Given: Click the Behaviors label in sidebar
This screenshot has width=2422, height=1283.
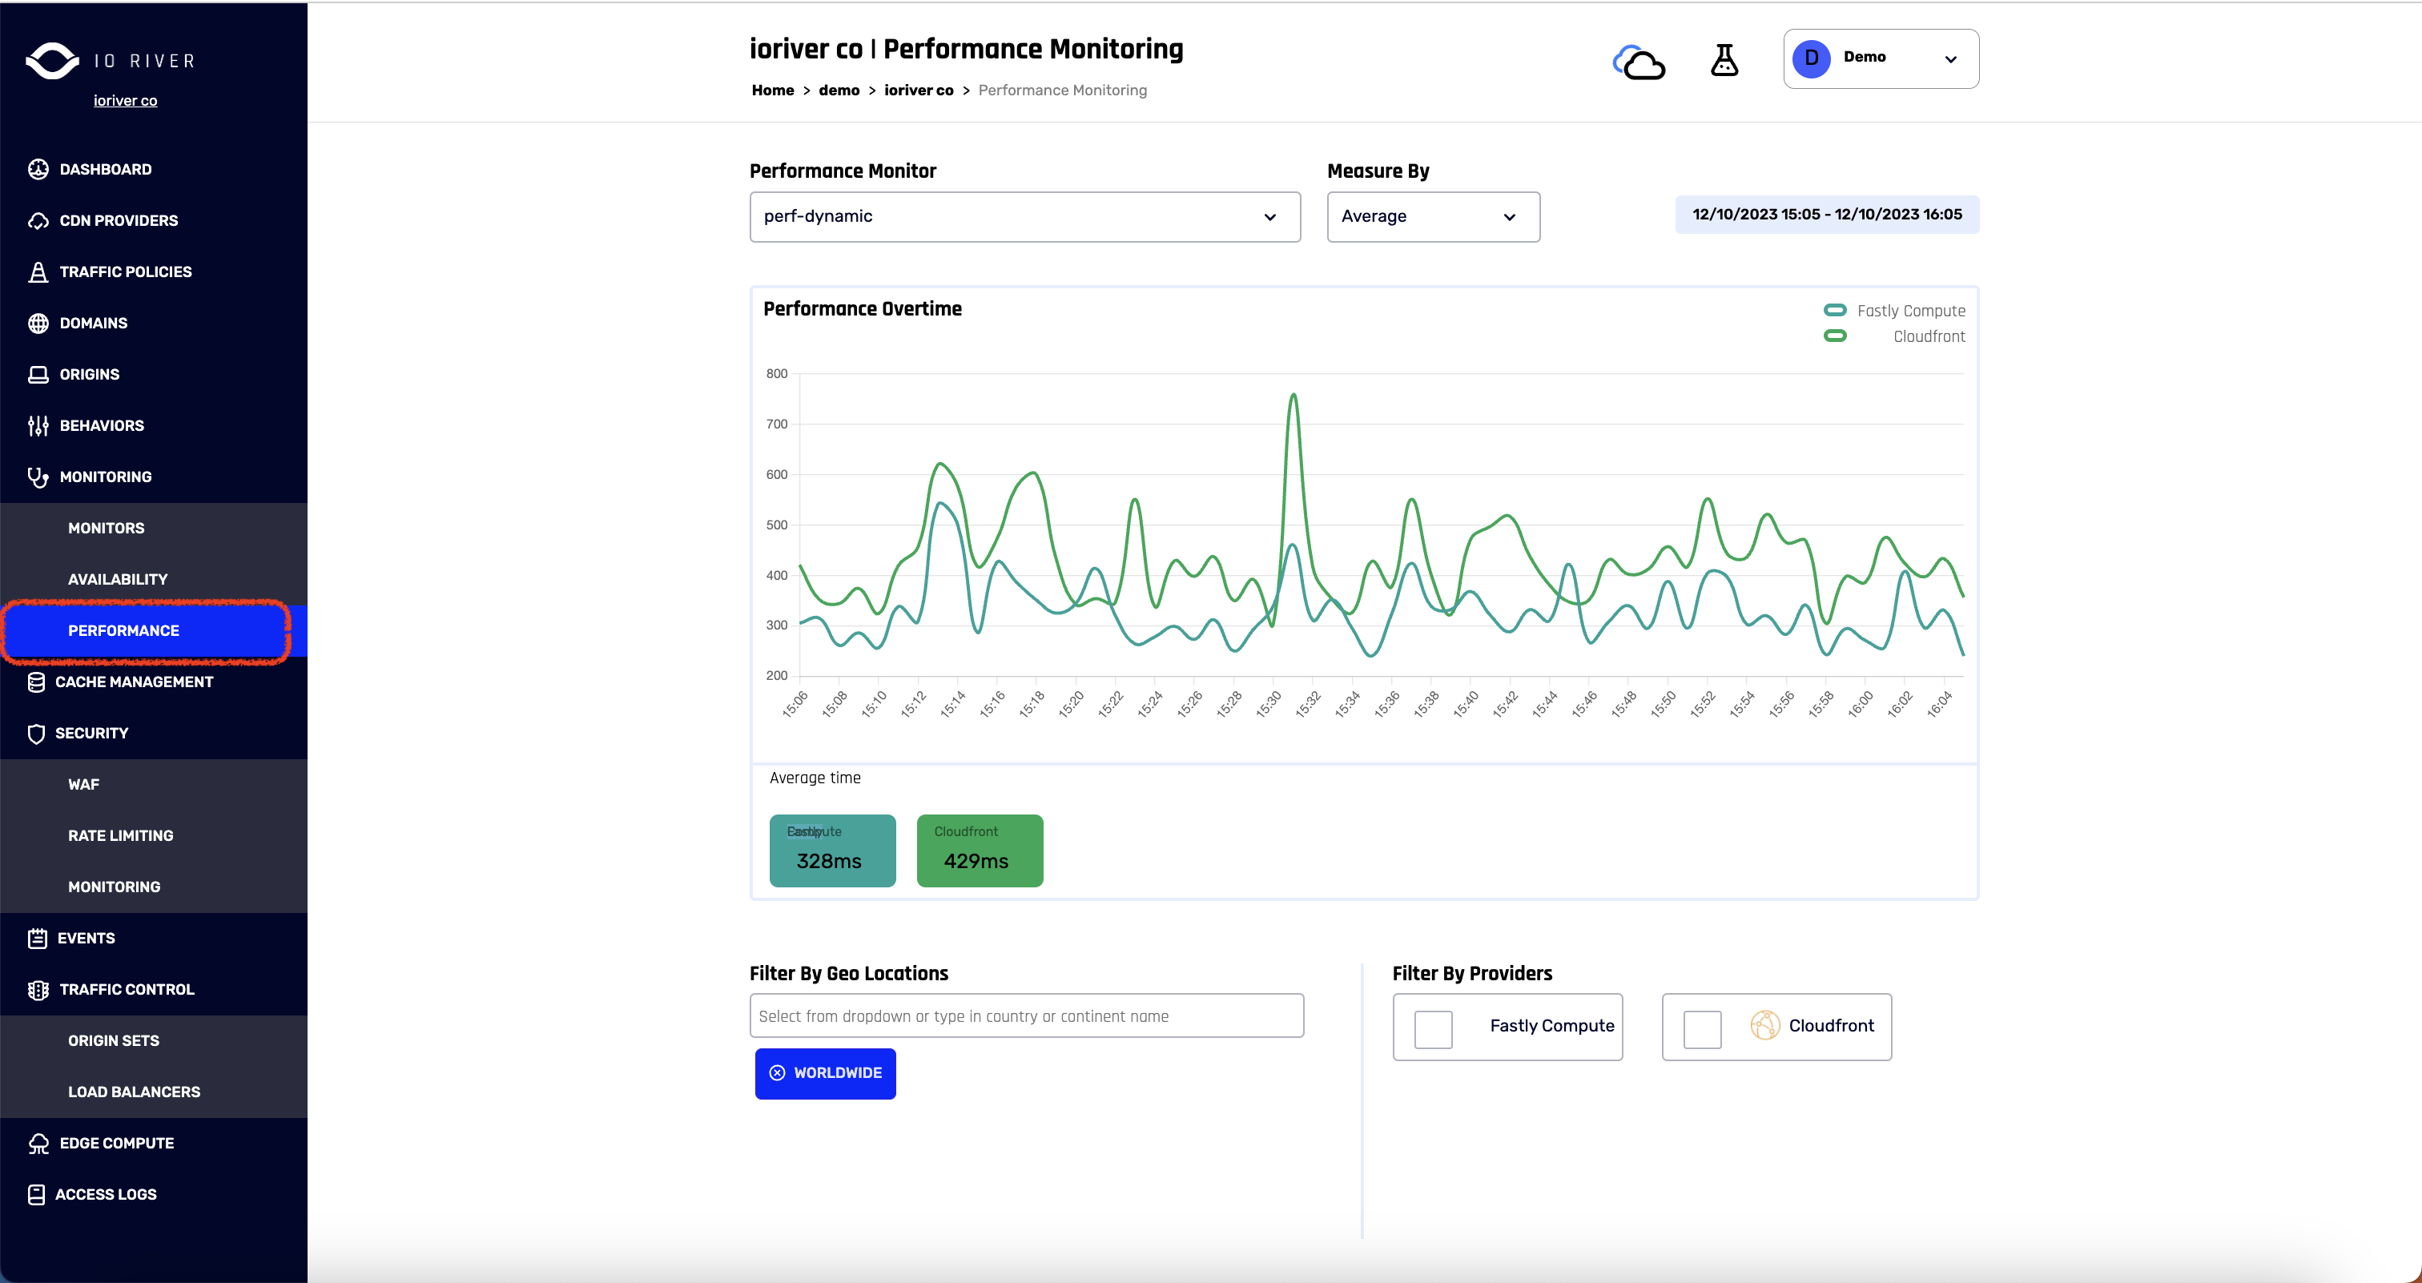Looking at the screenshot, I should [102, 426].
